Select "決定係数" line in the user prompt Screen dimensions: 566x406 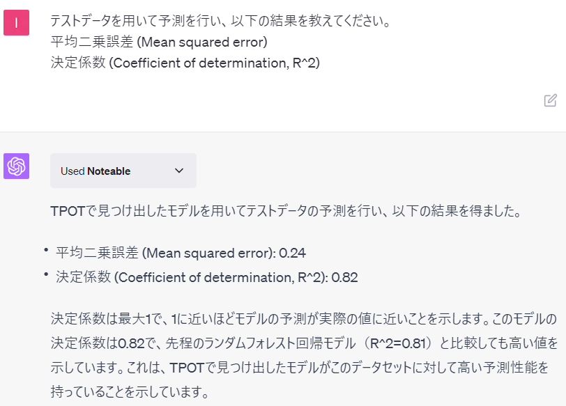pos(185,63)
